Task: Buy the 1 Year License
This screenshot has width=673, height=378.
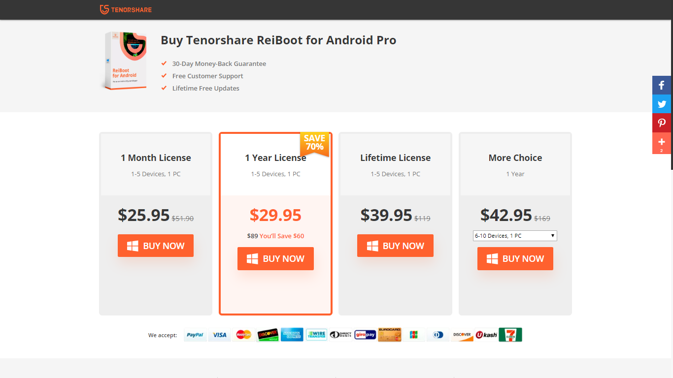Action: 275,258
